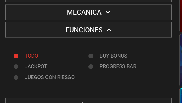Open the blue game thumbnail at the right edge

[181, 60]
